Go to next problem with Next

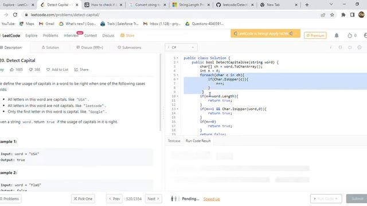click(153, 199)
